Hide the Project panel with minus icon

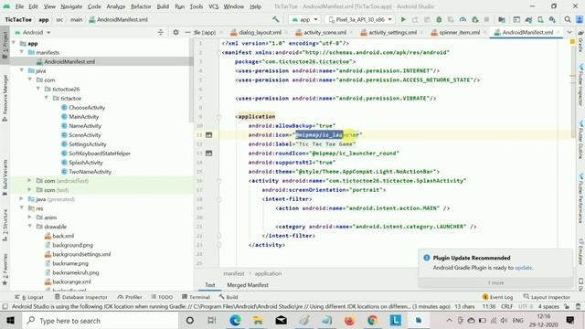(x=187, y=33)
